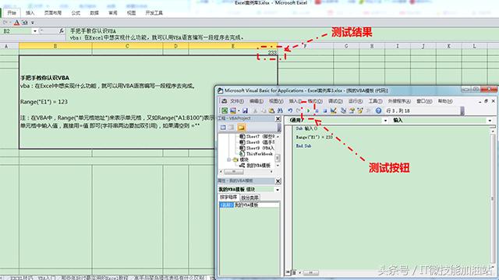Click the Insert UserForm icon in VBA toolbar
499x280 pixels.
(x=233, y=110)
